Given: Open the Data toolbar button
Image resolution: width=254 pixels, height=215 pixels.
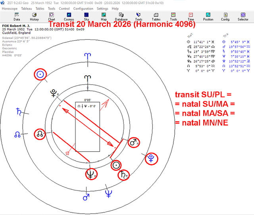Looking at the screenshot, I should pyautogui.click(x=17, y=17).
